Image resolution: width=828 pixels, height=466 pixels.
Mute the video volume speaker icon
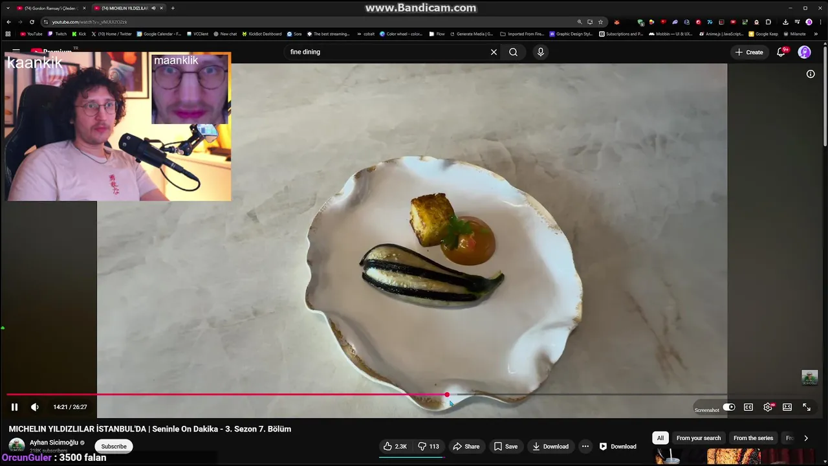click(x=35, y=407)
